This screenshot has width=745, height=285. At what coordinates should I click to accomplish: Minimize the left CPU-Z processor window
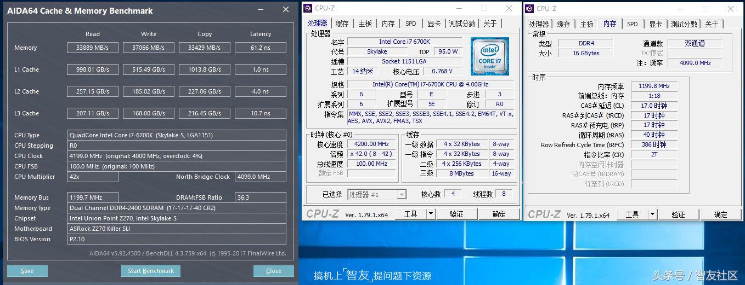[x=459, y=8]
